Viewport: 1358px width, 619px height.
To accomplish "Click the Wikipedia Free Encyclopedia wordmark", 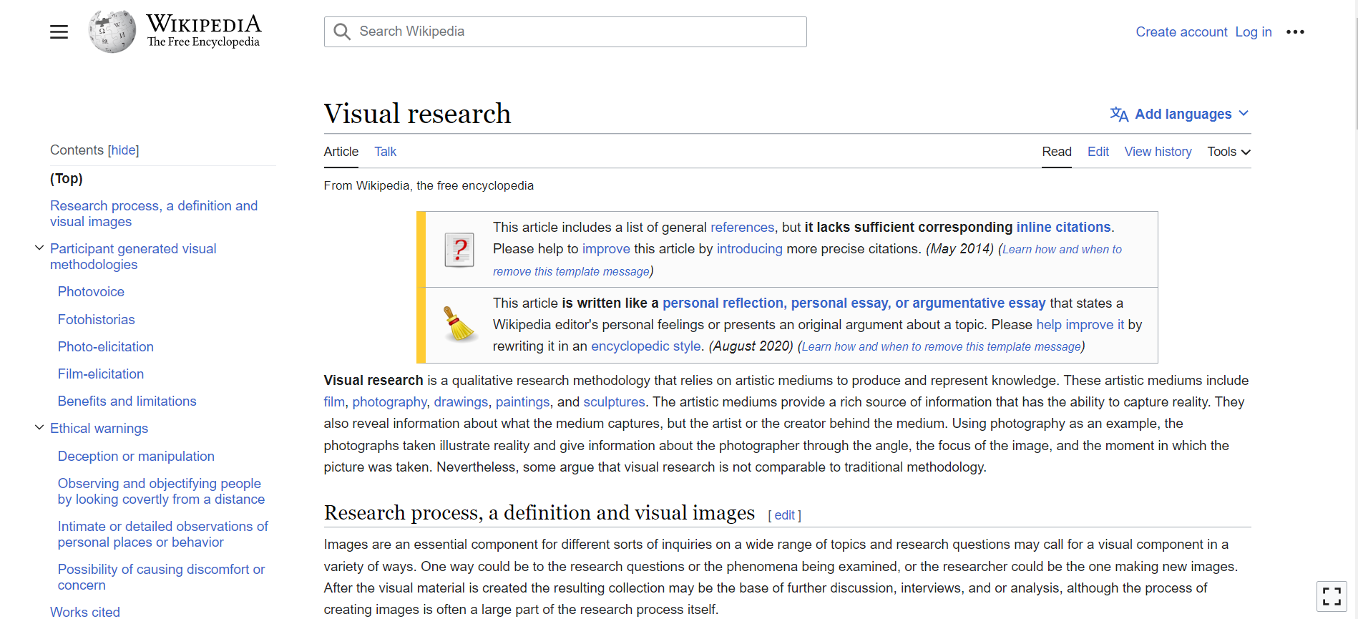I will tap(204, 31).
